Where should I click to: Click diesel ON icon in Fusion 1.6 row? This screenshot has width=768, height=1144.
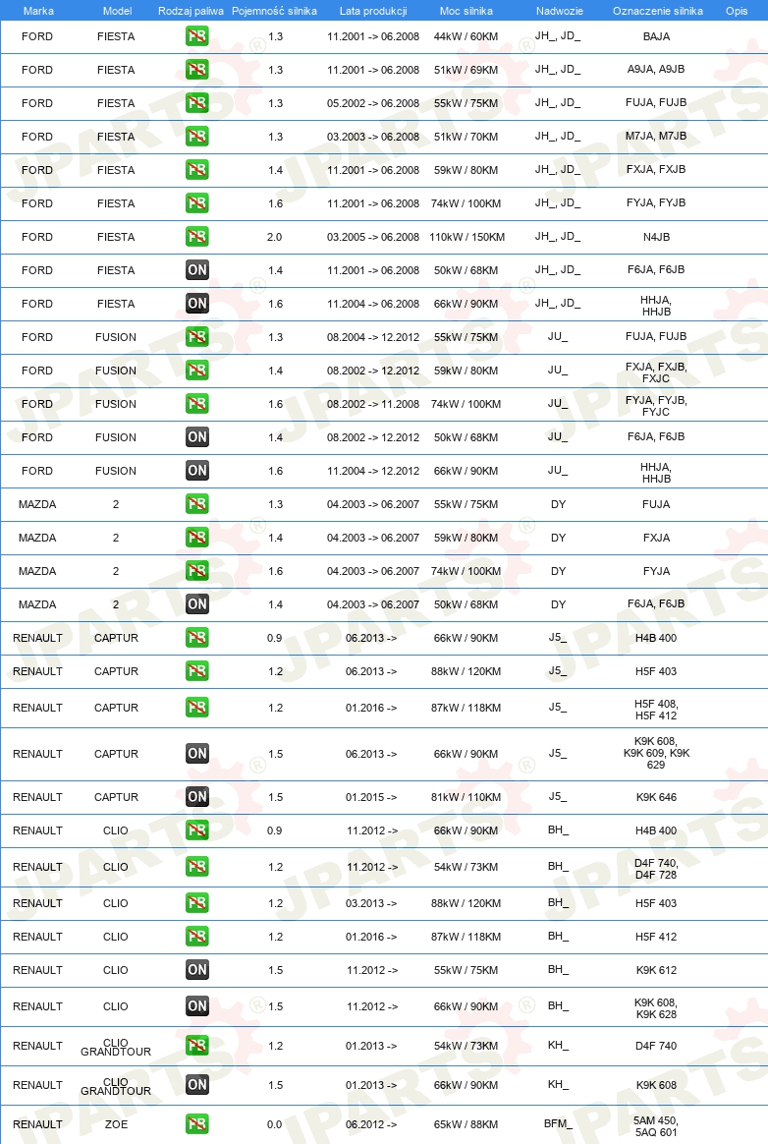click(x=197, y=471)
